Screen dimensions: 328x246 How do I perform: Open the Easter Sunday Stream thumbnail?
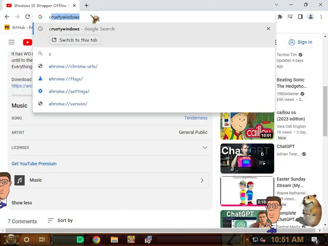(x=247, y=191)
